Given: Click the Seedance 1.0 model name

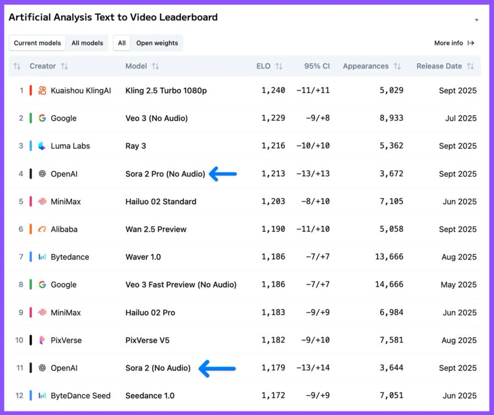Looking at the screenshot, I should click(150, 396).
